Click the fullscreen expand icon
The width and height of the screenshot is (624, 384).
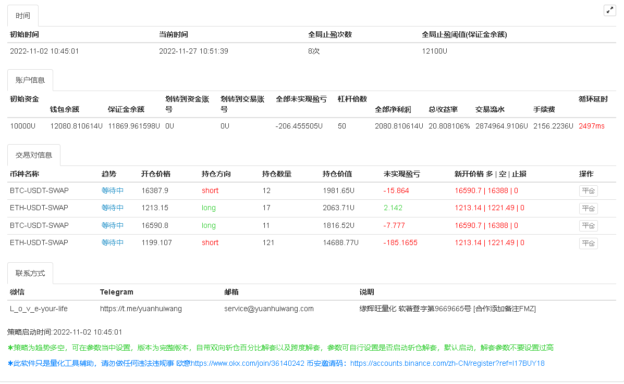609,10
